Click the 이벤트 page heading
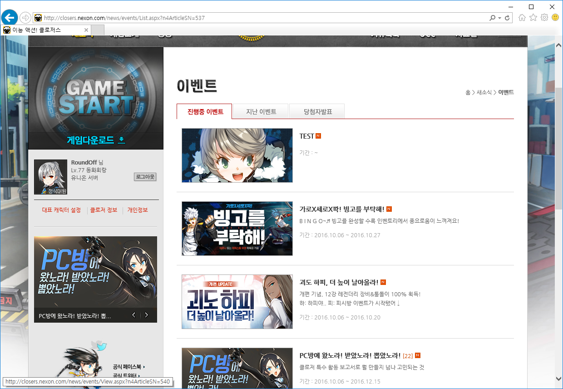Image resolution: width=563 pixels, height=389 pixels. 197,86
